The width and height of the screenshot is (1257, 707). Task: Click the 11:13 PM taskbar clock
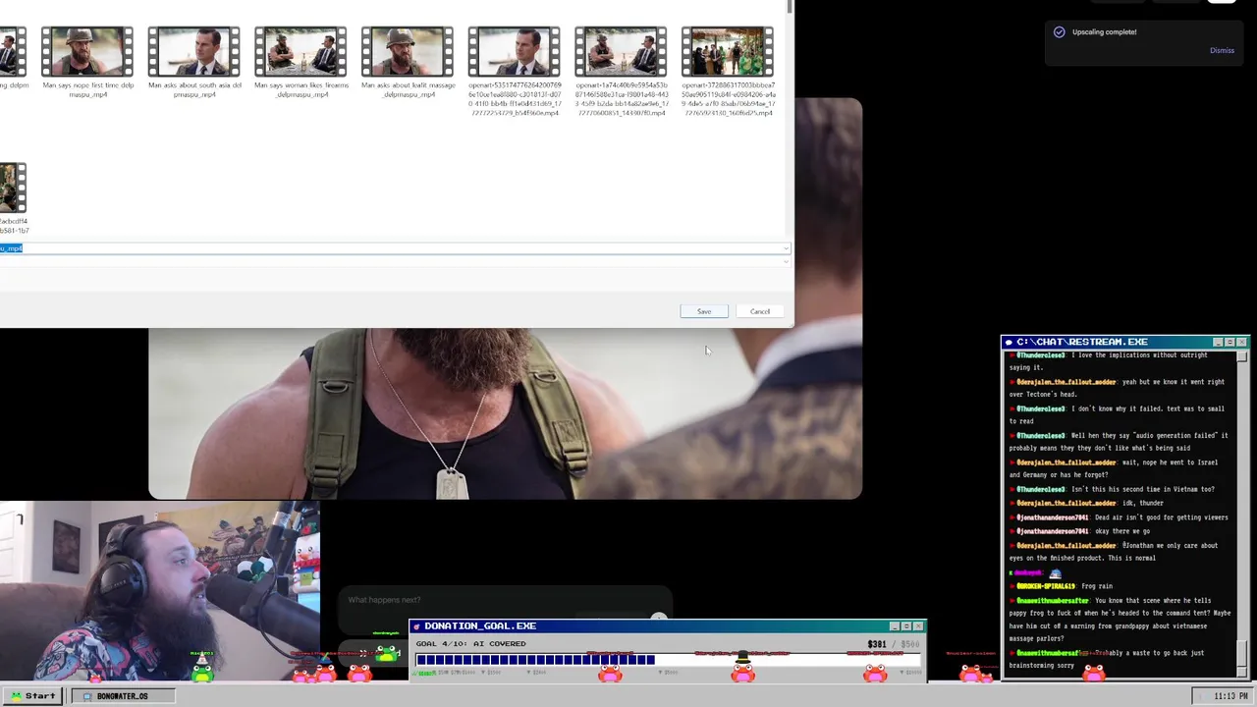coord(1230,696)
